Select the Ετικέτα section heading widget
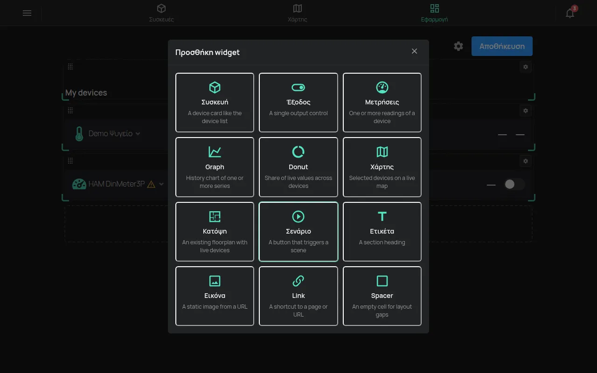The image size is (597, 373). (382, 231)
